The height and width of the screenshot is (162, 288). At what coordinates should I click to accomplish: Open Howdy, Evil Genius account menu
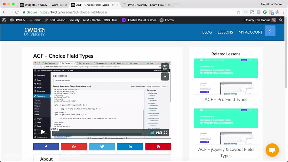click(260, 20)
